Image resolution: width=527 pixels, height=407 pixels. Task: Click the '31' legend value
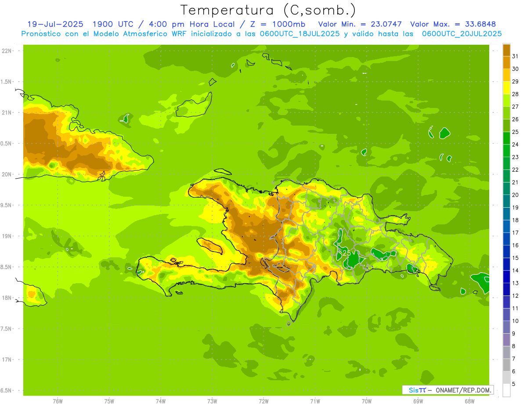coord(515,56)
